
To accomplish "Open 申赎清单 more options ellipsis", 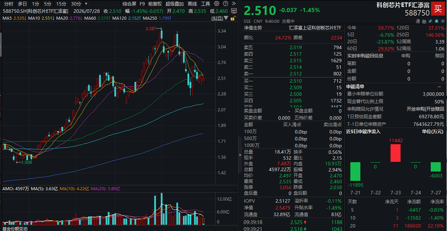I will (x=439, y=87).
